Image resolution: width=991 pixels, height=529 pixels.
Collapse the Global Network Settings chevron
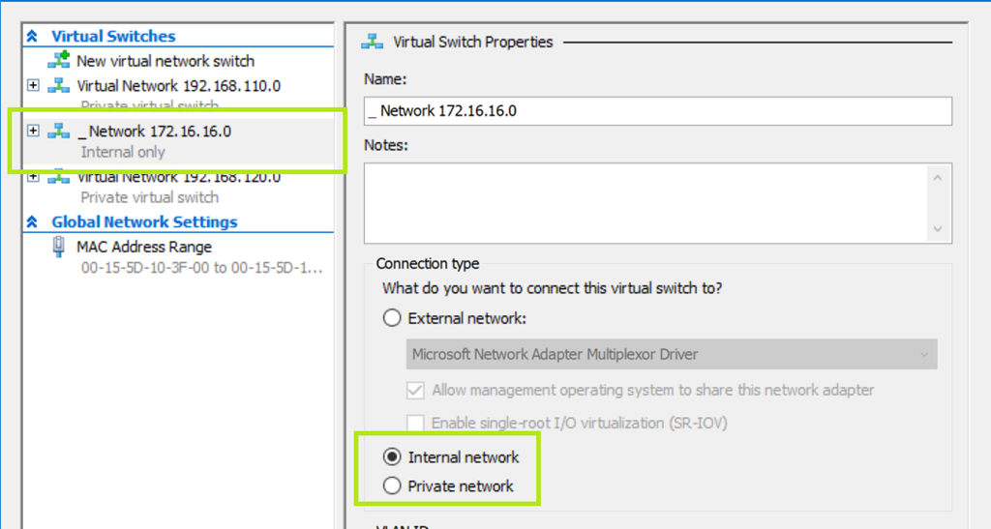click(32, 221)
